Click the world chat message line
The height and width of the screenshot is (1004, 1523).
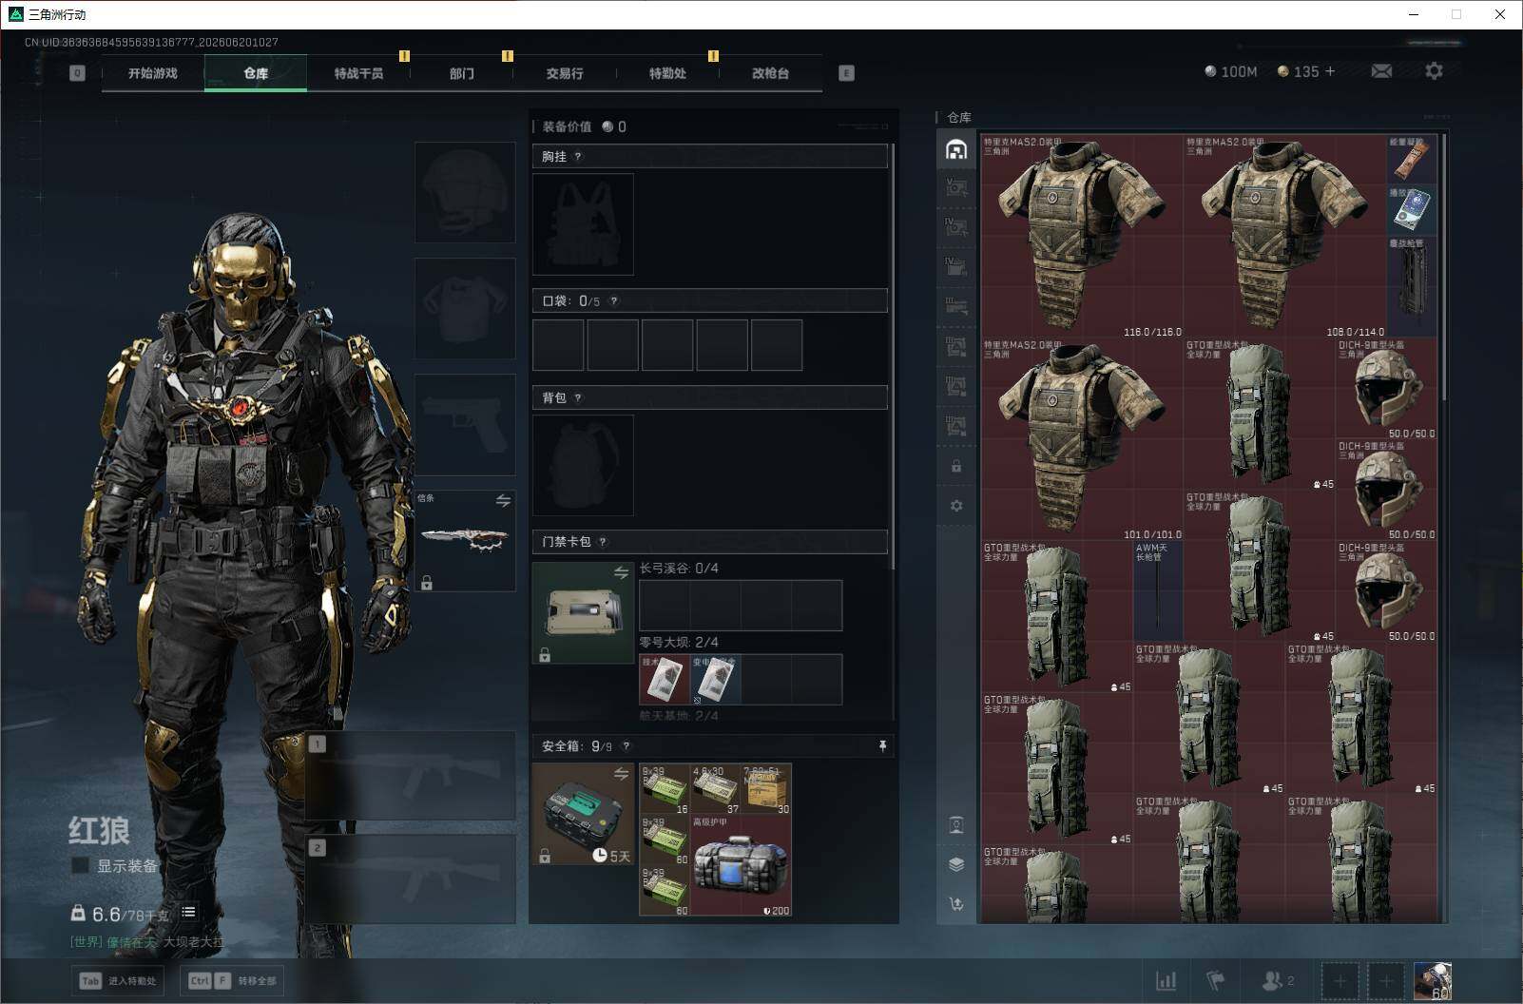[x=147, y=942]
